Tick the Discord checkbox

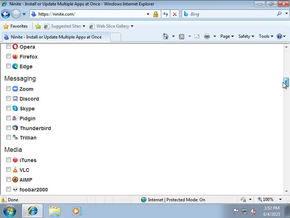(8, 98)
